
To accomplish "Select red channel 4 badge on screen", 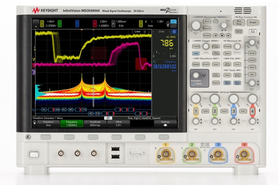I will coord(95,24).
